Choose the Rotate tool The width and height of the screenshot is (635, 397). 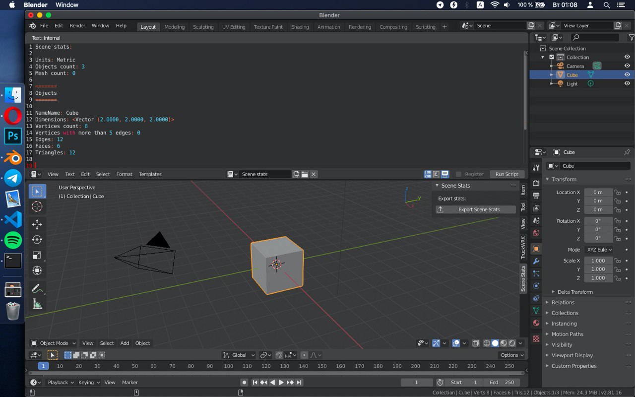click(37, 240)
